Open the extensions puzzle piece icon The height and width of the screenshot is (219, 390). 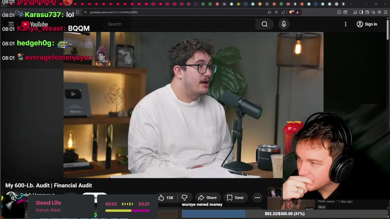coord(339,12)
